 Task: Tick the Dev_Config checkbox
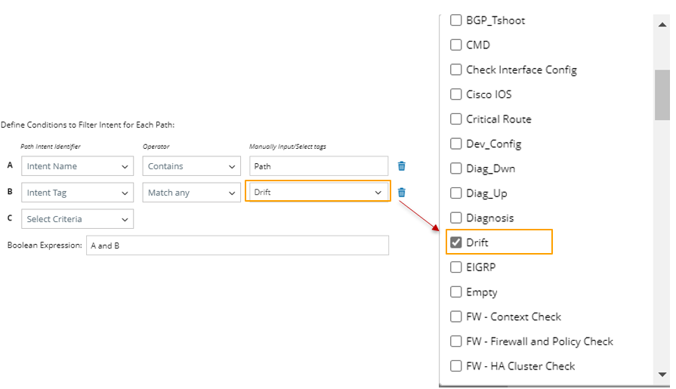click(456, 144)
